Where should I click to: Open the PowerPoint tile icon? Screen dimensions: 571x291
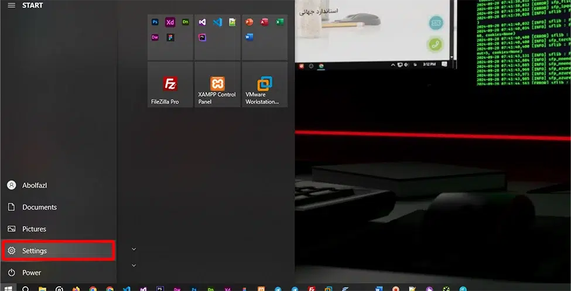[249, 22]
